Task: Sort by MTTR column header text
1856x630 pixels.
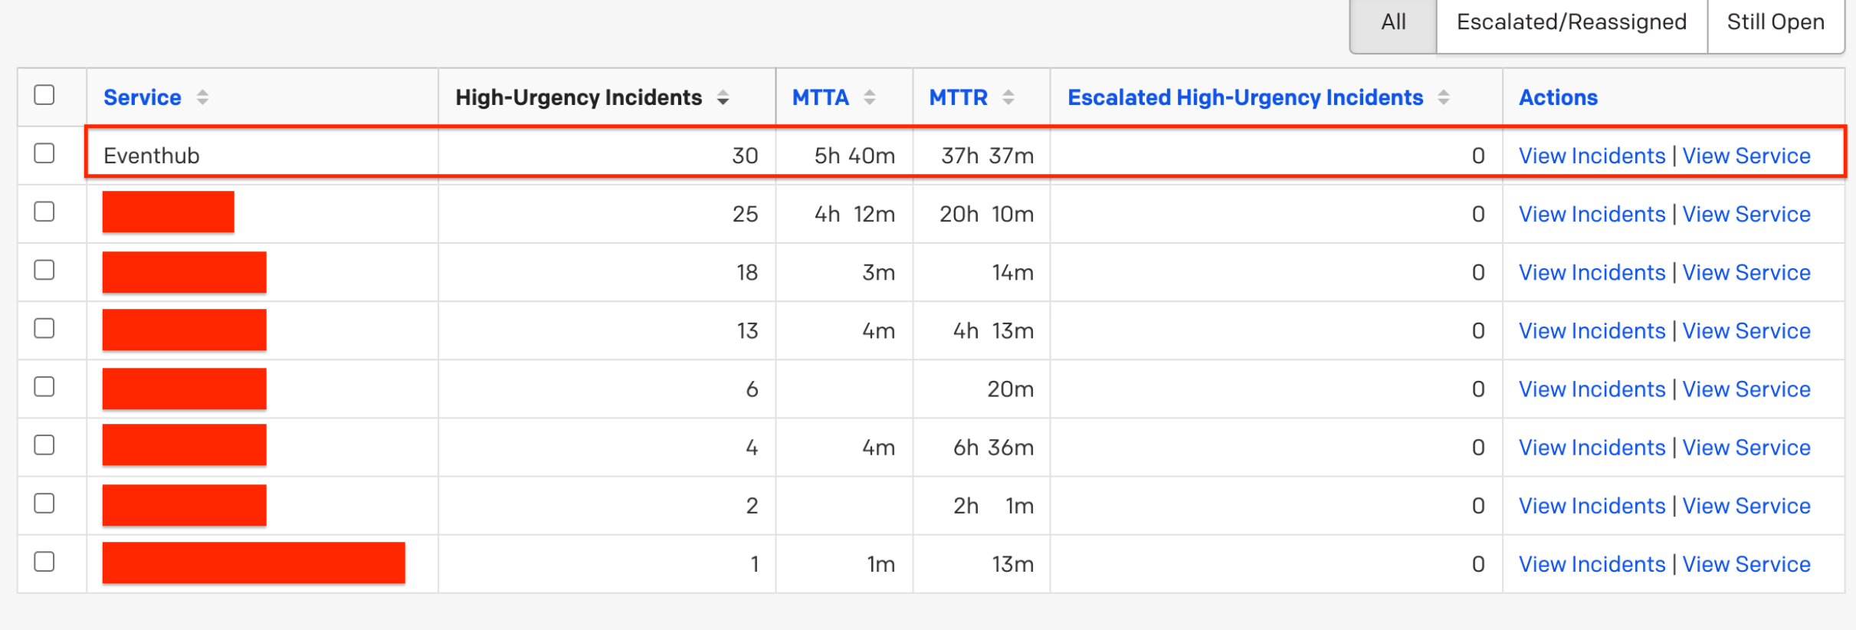Action: [x=958, y=97]
